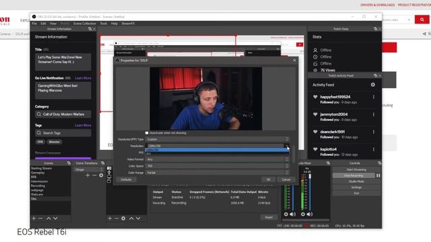
Task: Move the selected scene down
Action: click(55, 218)
